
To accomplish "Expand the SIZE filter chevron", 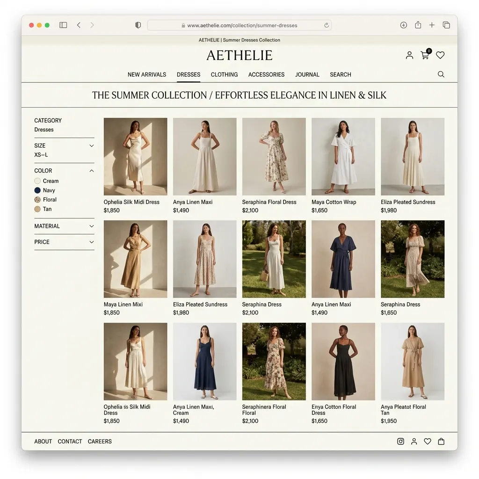I will (x=91, y=146).
